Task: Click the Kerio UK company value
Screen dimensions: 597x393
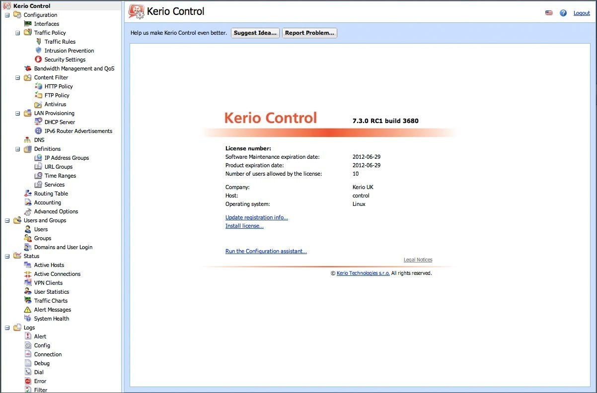Action: 363,187
